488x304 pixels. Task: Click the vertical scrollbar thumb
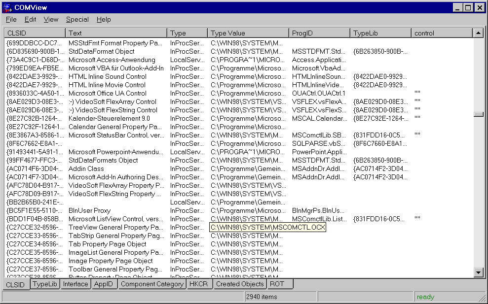click(x=478, y=114)
